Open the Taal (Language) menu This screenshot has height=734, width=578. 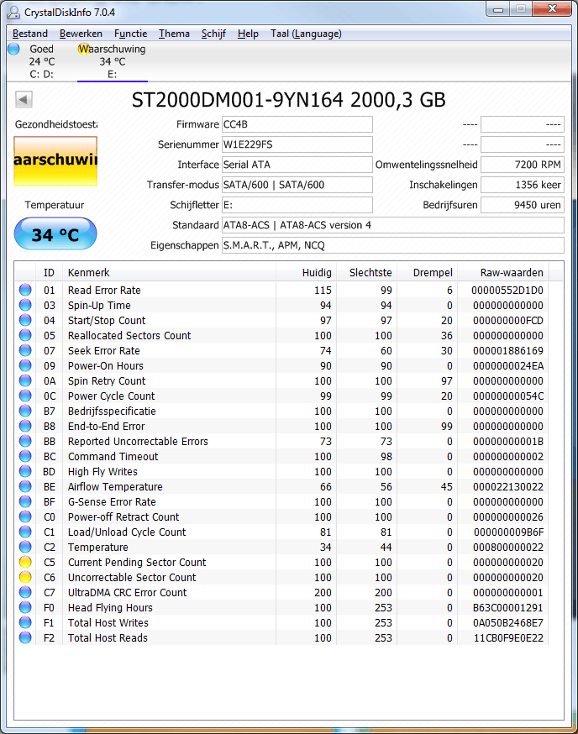coord(306,34)
